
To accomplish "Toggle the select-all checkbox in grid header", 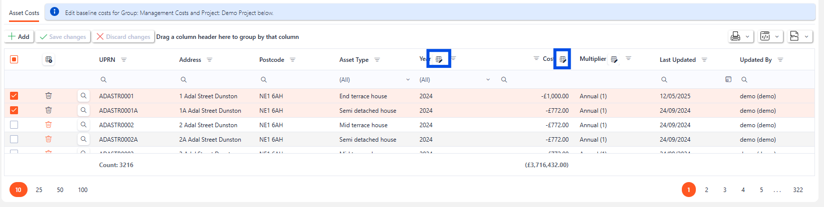I will pyautogui.click(x=14, y=60).
